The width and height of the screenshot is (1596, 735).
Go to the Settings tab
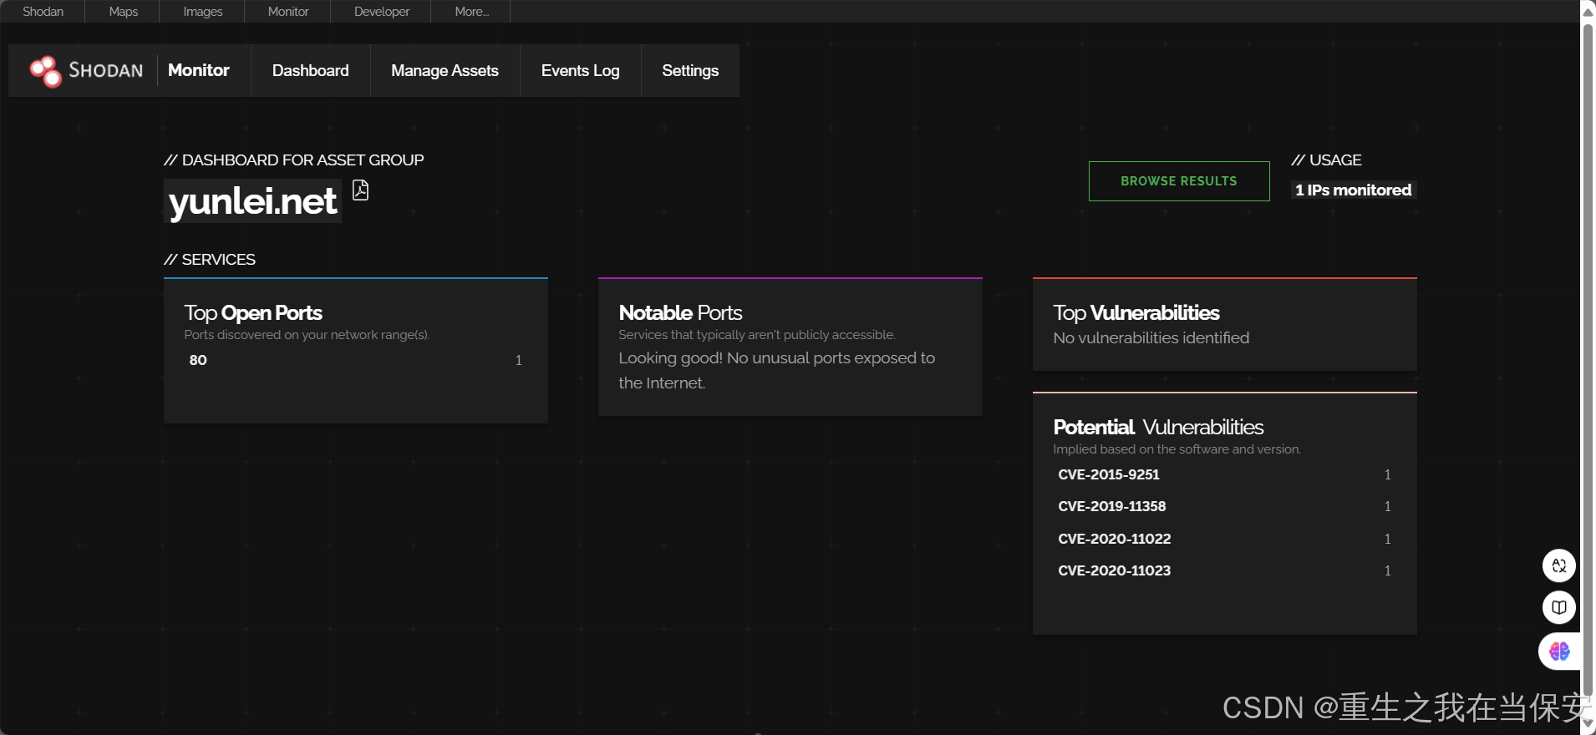(x=690, y=71)
